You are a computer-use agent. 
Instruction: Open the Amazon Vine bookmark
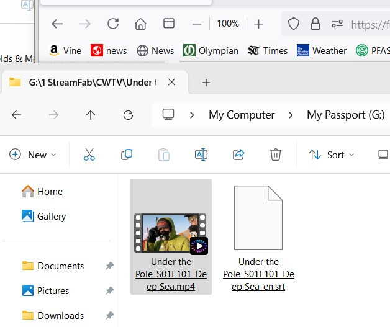65,51
